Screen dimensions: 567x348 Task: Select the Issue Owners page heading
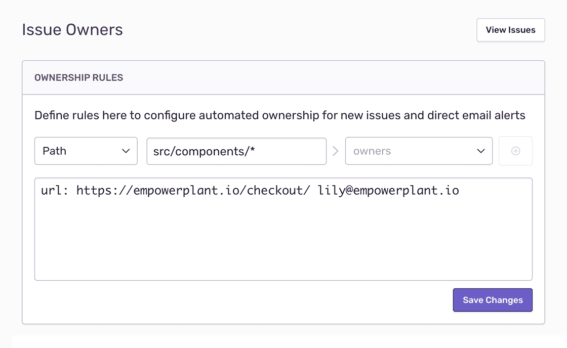point(72,30)
